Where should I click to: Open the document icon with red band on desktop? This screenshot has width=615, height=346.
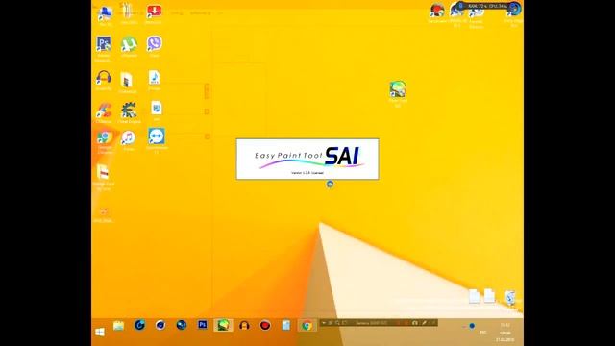(x=103, y=172)
